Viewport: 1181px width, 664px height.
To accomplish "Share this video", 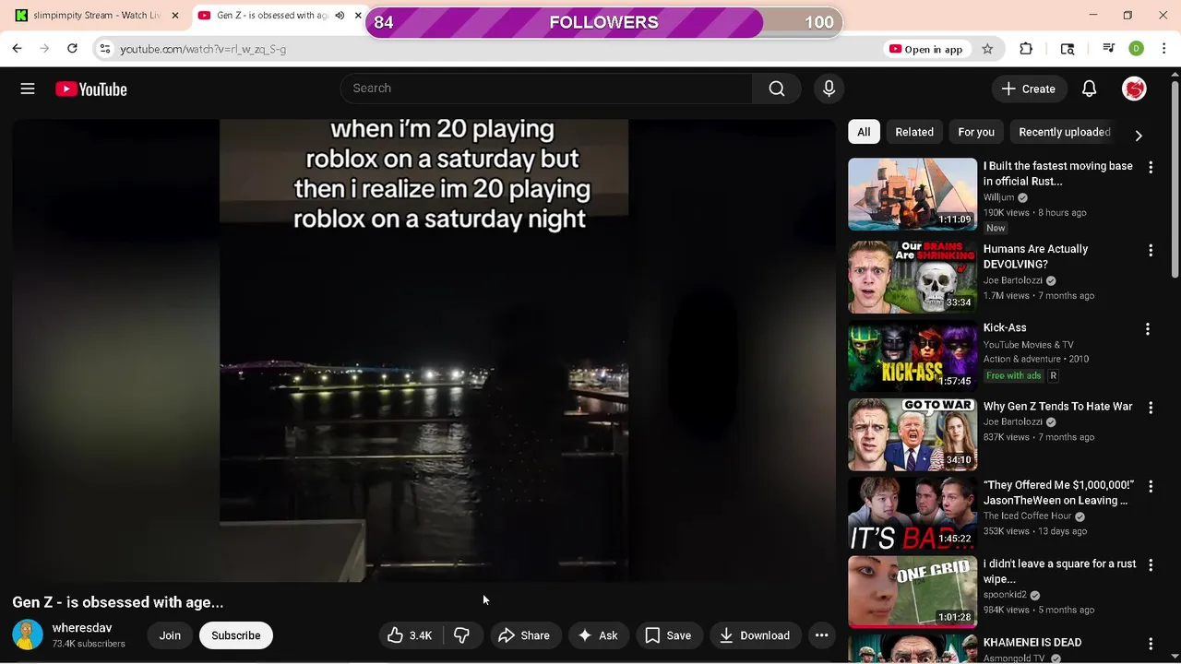I will (524, 635).
